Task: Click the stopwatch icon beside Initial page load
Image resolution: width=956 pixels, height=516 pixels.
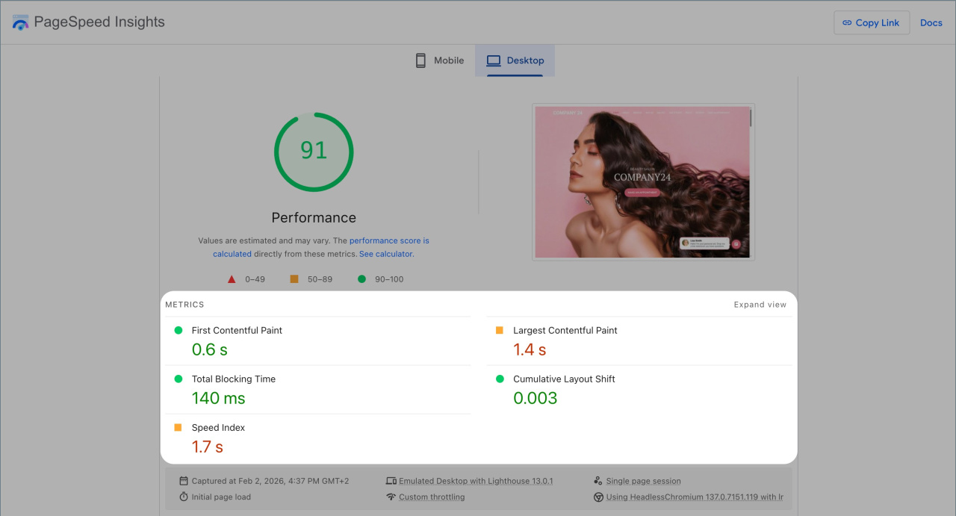Action: click(184, 497)
